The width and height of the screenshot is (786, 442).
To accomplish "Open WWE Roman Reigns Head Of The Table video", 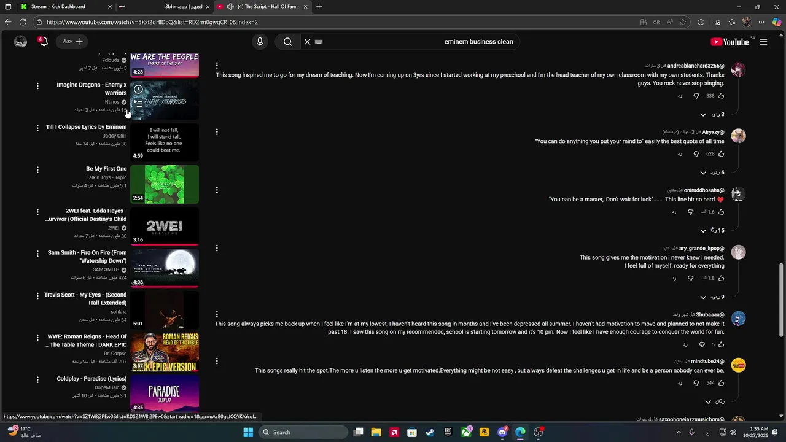I will pos(86,341).
